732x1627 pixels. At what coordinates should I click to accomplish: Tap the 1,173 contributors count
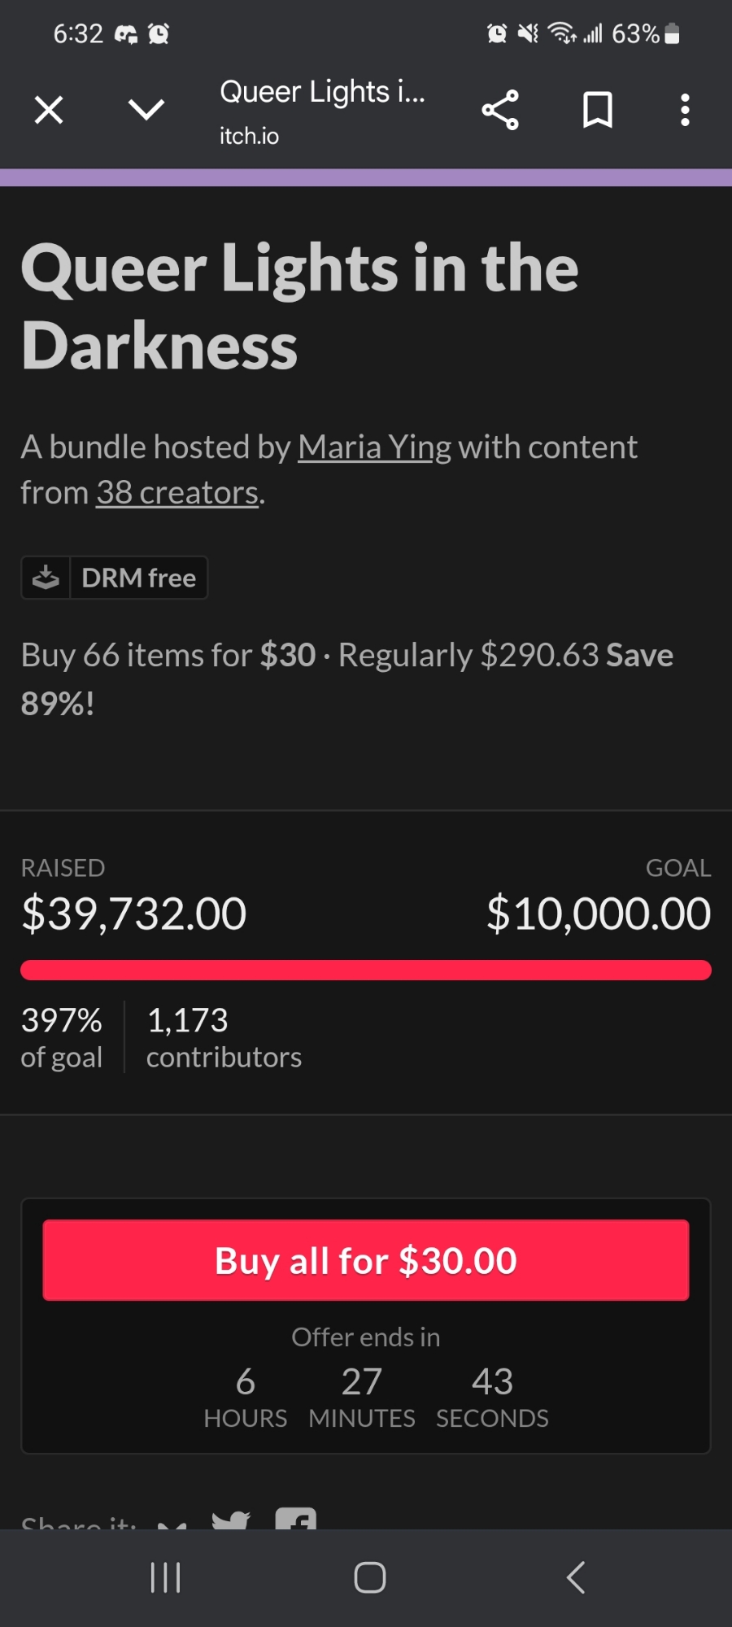pos(224,1037)
